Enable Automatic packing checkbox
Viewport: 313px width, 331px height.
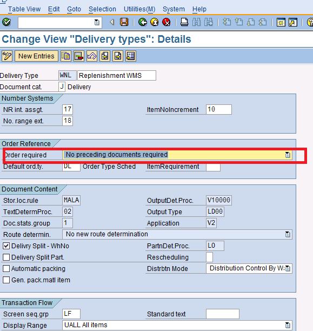click(x=6, y=268)
